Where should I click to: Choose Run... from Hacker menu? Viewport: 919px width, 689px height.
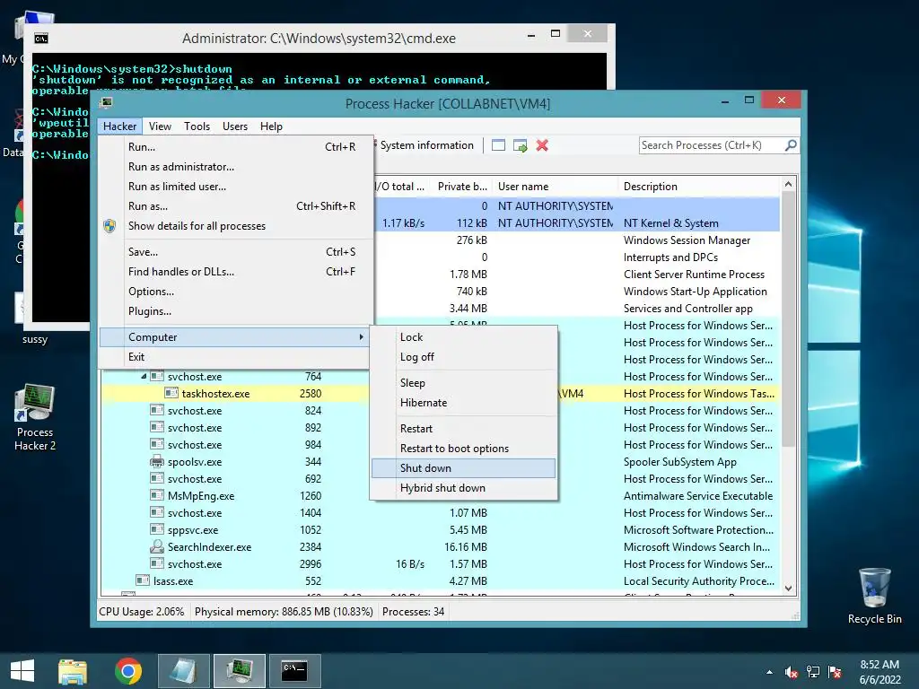click(x=236, y=147)
